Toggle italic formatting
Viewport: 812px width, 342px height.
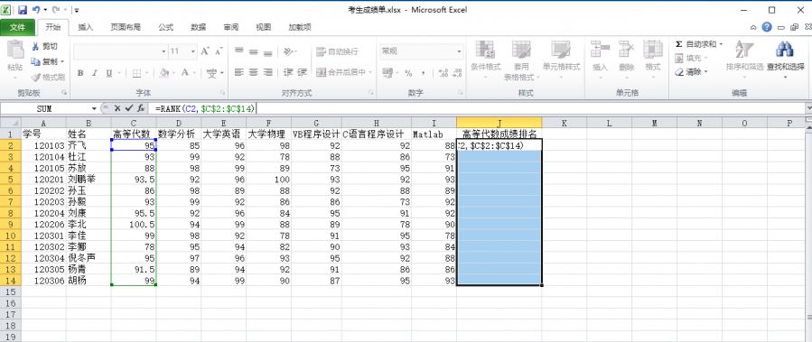(94, 73)
